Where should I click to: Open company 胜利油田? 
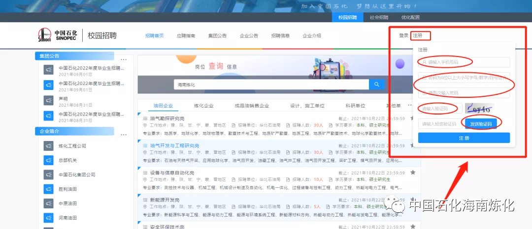[x=67, y=189]
